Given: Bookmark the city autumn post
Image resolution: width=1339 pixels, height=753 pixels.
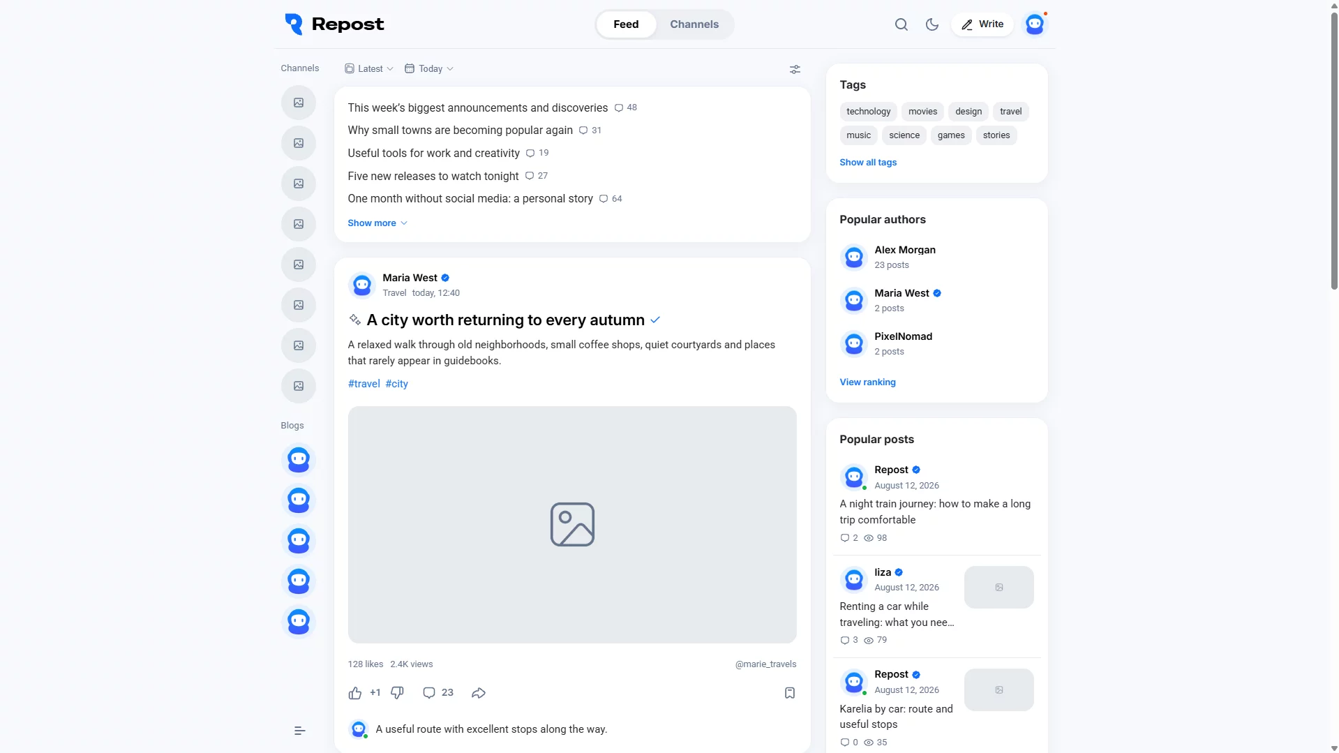Looking at the screenshot, I should [789, 693].
